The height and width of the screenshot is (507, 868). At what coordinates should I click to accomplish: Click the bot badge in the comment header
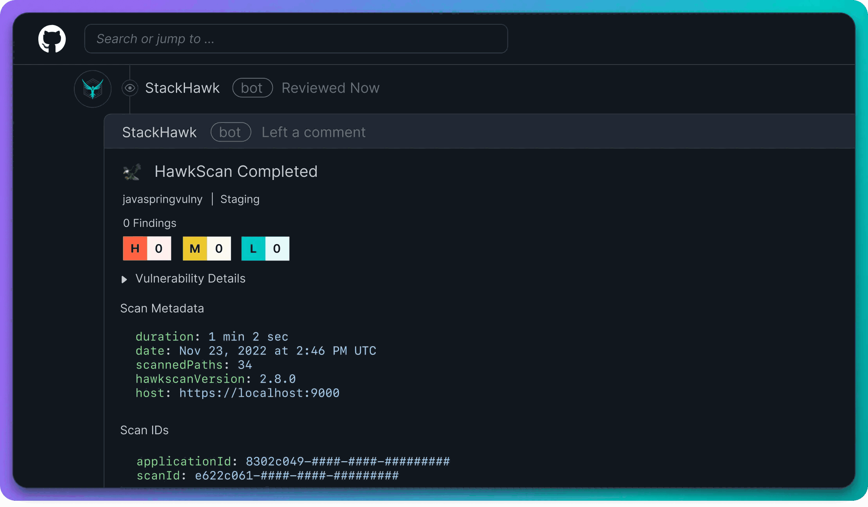pos(231,132)
